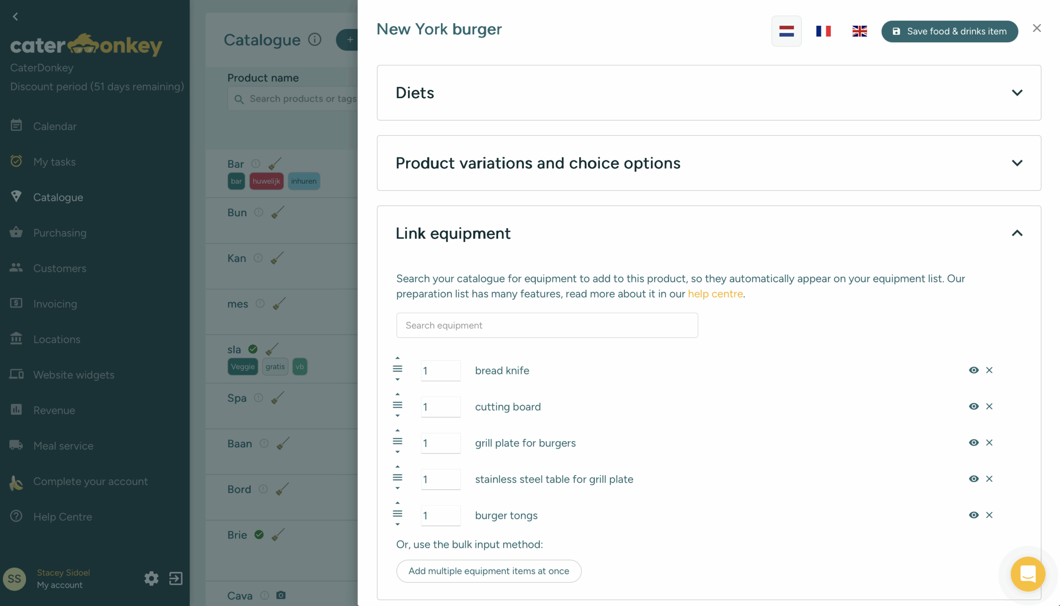Go to Invoicing in sidebar
The image size is (1060, 606).
[55, 304]
